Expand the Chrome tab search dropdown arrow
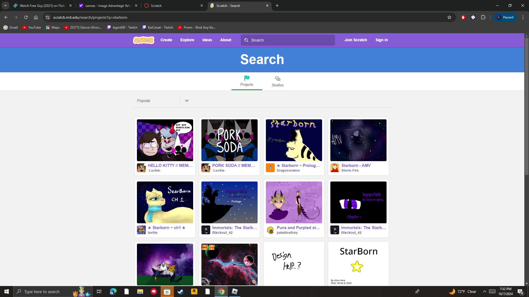The width and height of the screenshot is (529, 297). [x=5, y=5]
